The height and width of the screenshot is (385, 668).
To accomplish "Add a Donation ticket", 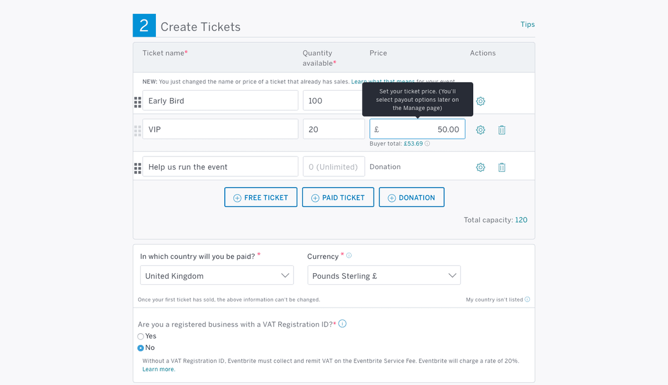I will pos(411,198).
